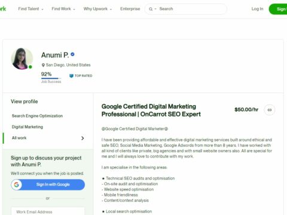Image resolution: width=287 pixels, height=215 pixels.
Task: Click the View profile heading
Action: [25, 102]
